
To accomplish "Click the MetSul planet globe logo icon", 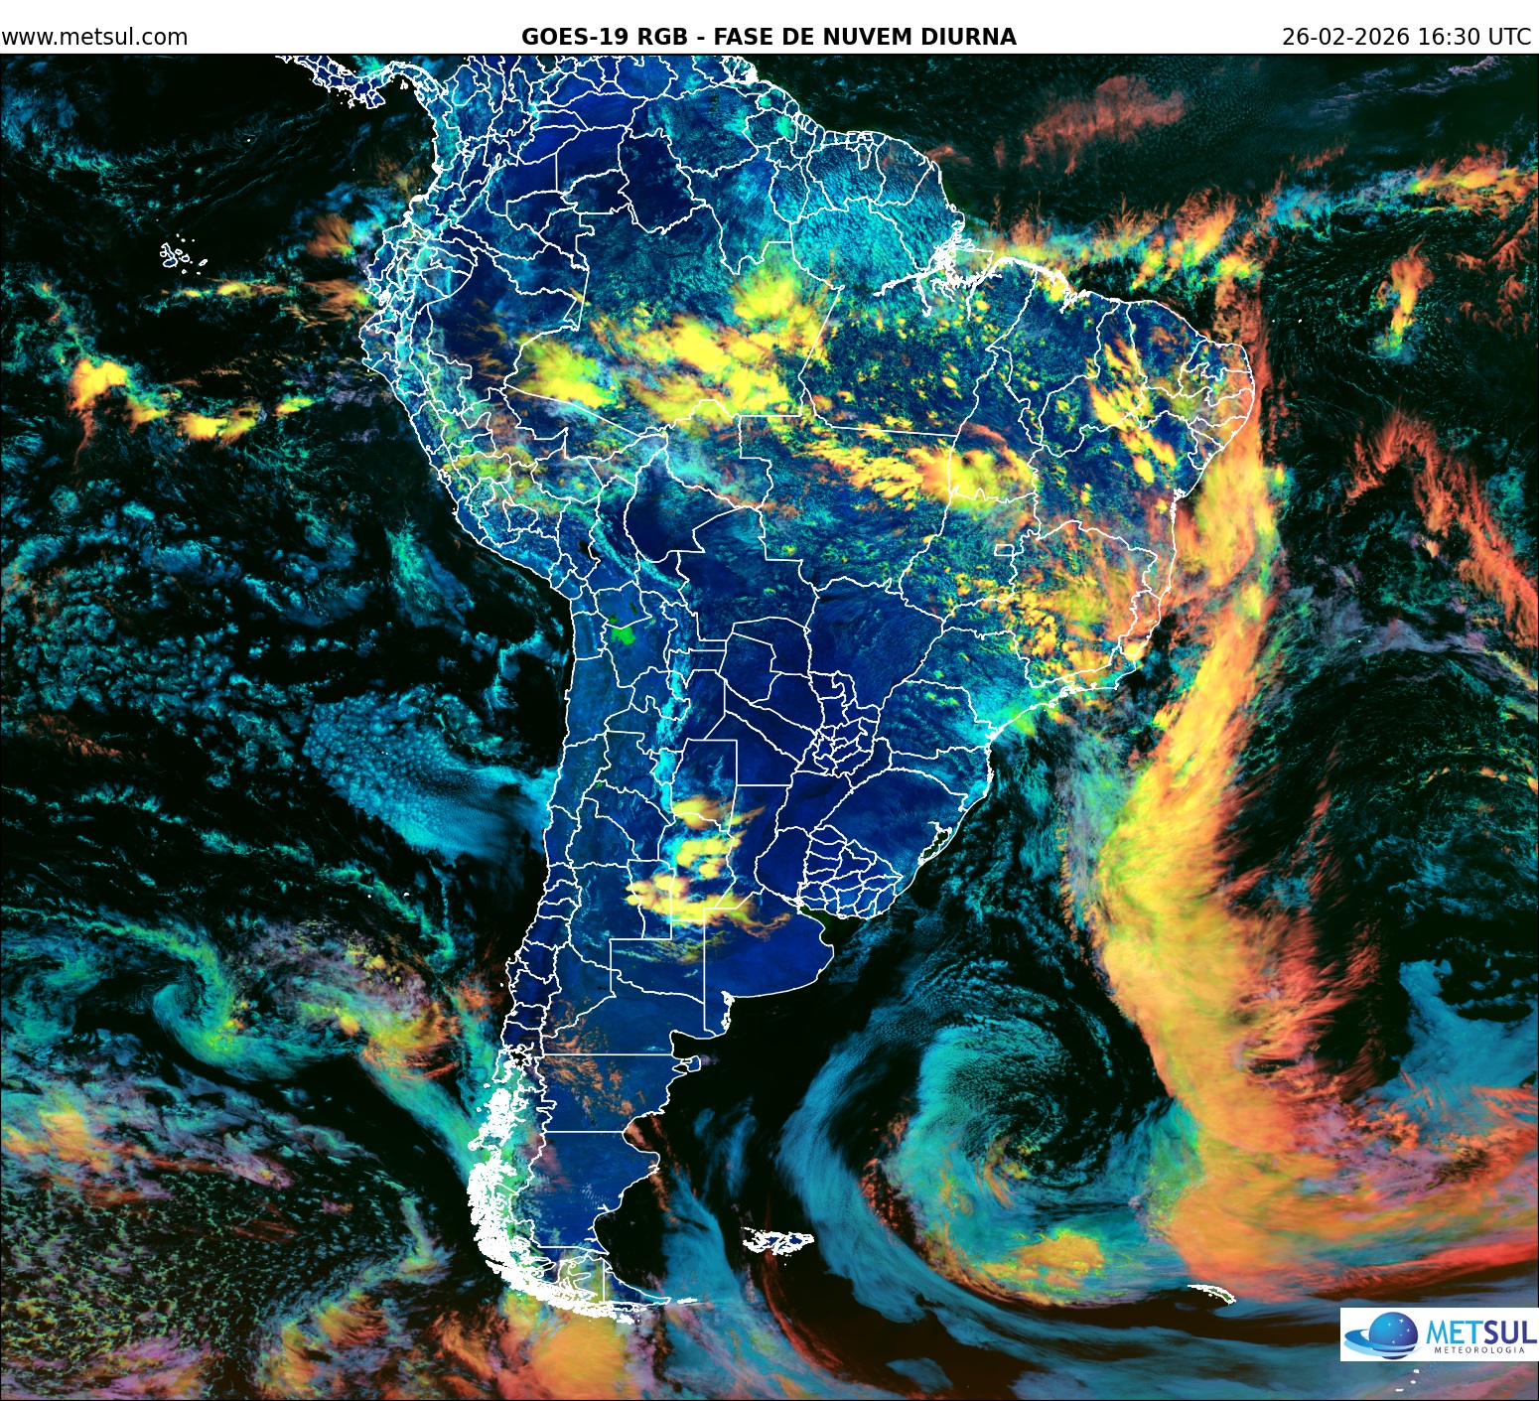I will tap(1393, 1335).
